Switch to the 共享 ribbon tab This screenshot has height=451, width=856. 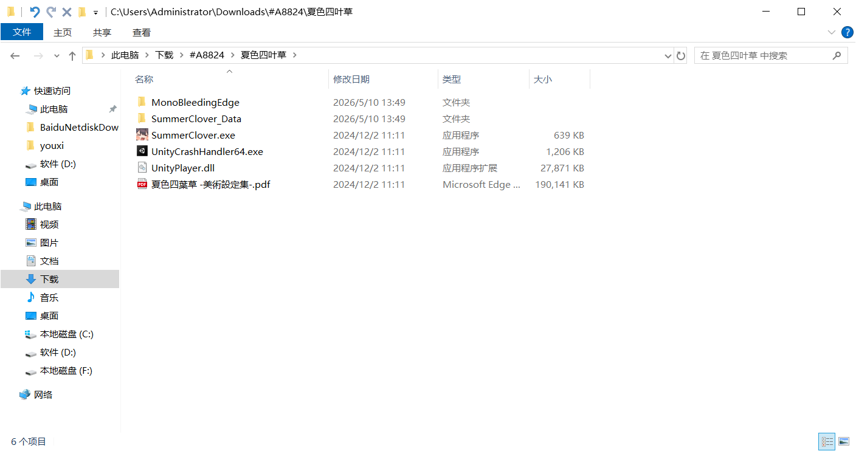tap(102, 33)
